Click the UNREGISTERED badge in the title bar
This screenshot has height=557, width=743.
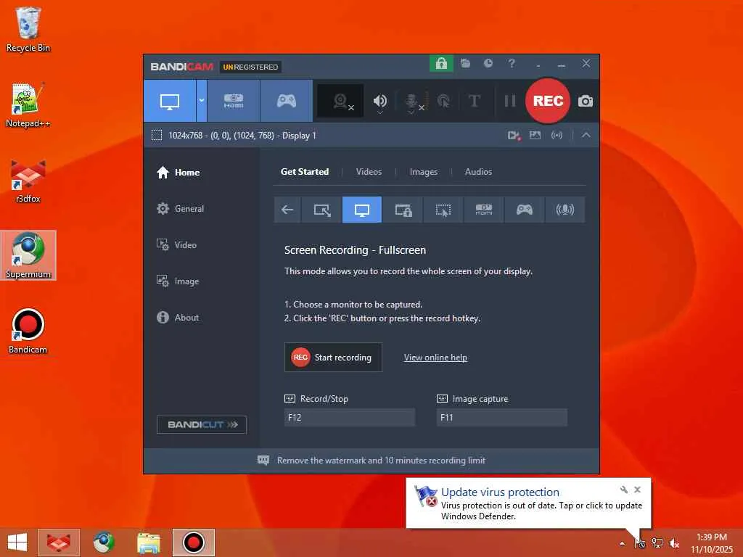pyautogui.click(x=250, y=67)
